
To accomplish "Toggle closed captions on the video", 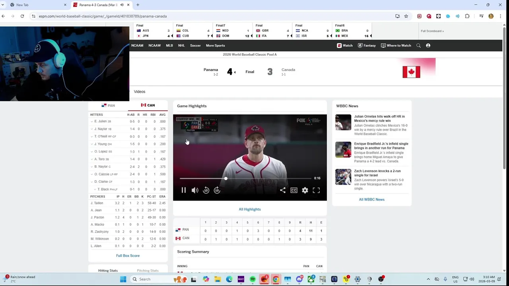I will pos(294,190).
